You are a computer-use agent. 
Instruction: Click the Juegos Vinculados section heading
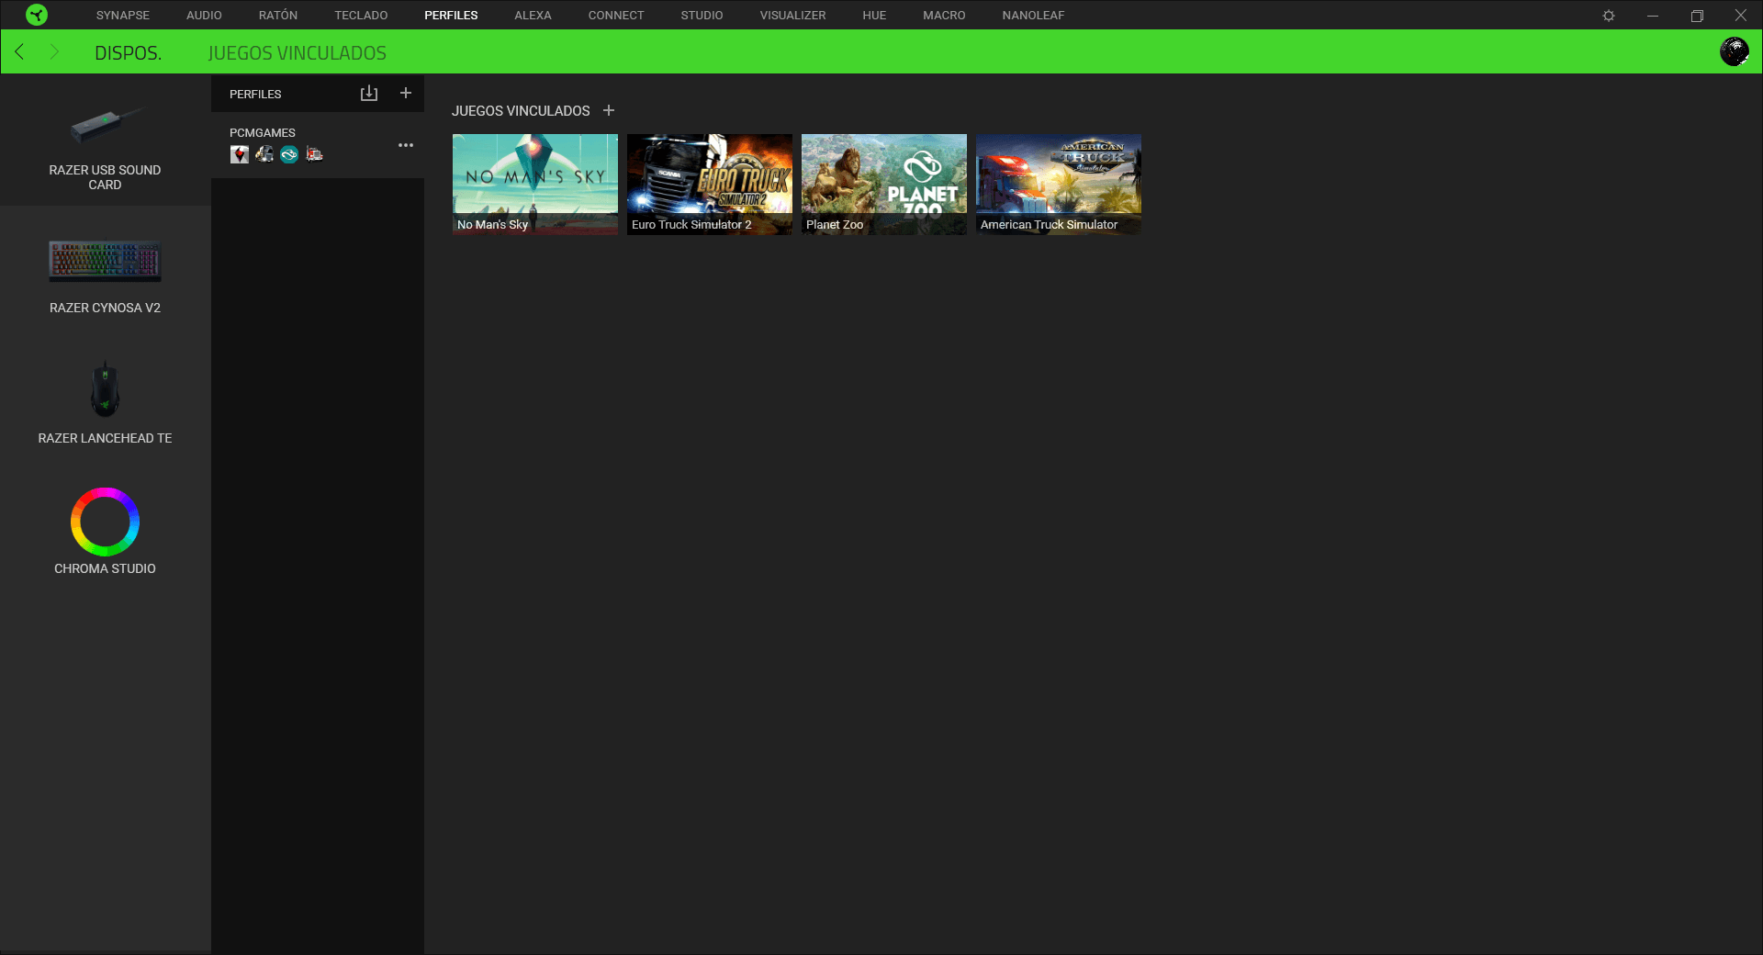coord(521,111)
